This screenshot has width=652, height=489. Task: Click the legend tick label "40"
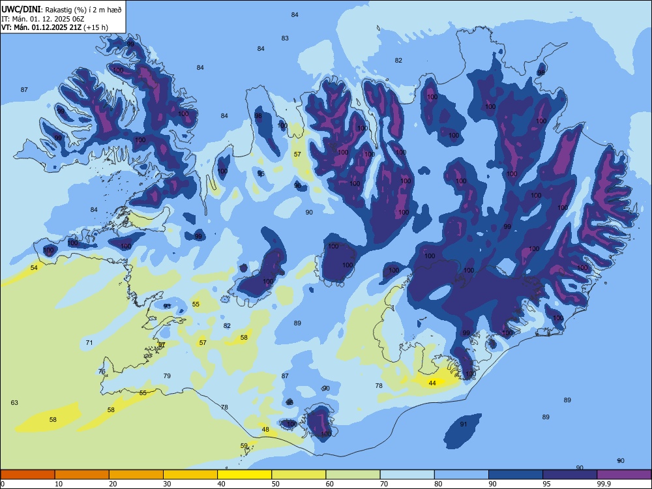coord(222,484)
